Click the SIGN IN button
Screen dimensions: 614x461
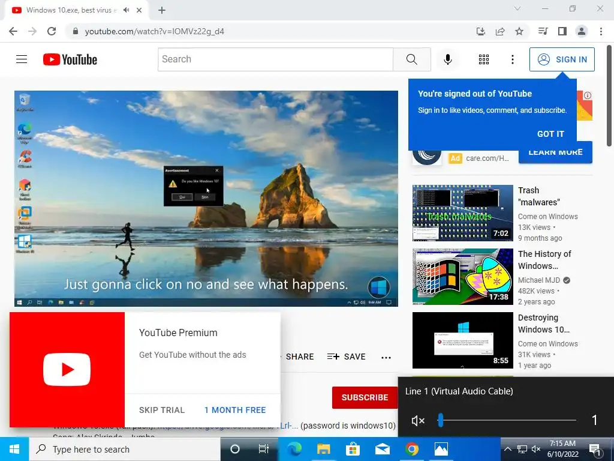pos(562,59)
